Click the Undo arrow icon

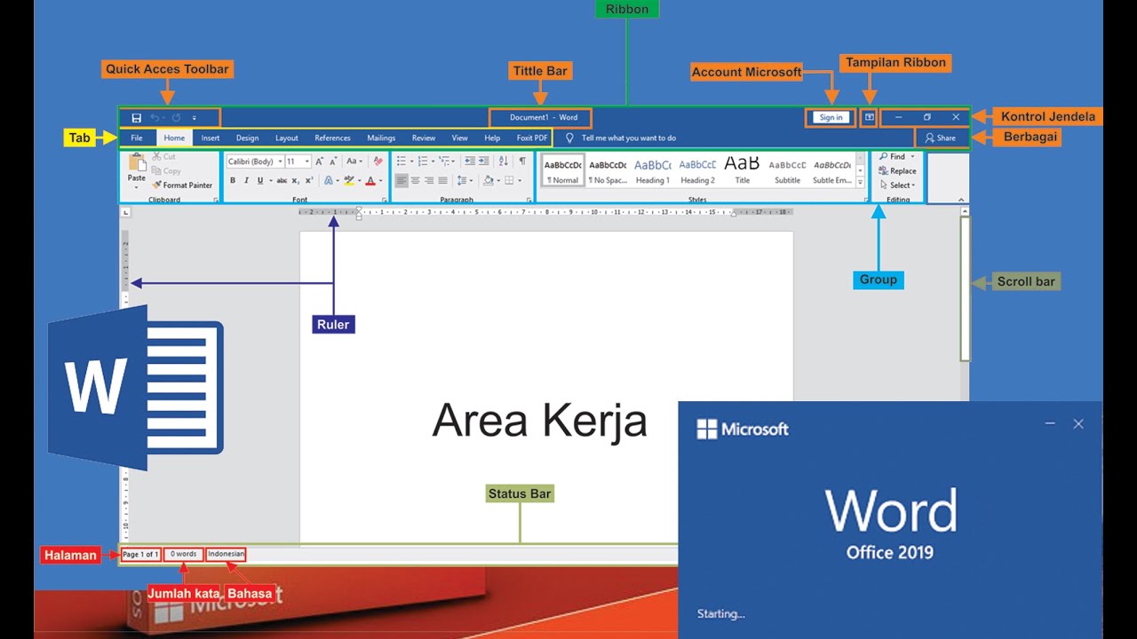click(155, 118)
